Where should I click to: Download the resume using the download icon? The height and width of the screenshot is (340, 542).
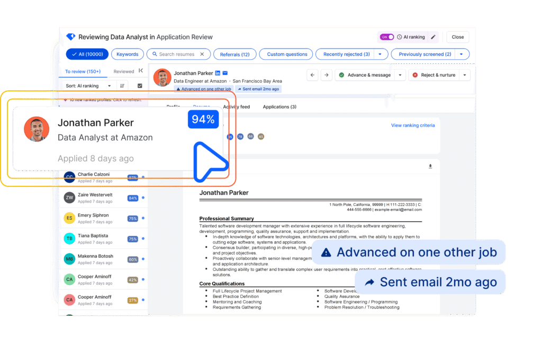pos(430,166)
